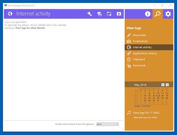Viewport: 177px width, 135px height.
Task: Open the info tab icon
Action: click(x=148, y=14)
